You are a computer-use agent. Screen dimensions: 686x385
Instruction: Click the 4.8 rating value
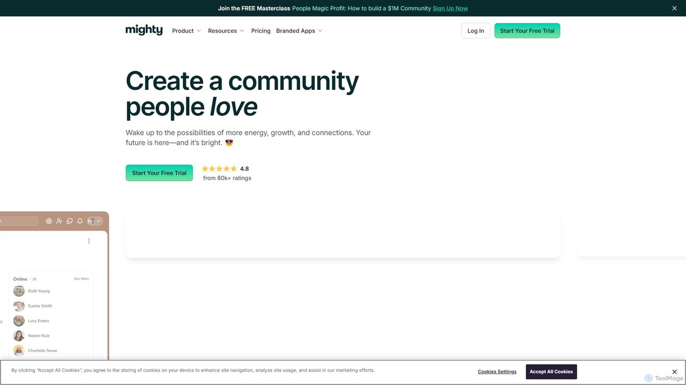244,168
